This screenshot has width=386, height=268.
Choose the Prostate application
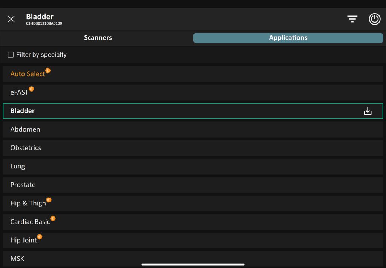(23, 185)
